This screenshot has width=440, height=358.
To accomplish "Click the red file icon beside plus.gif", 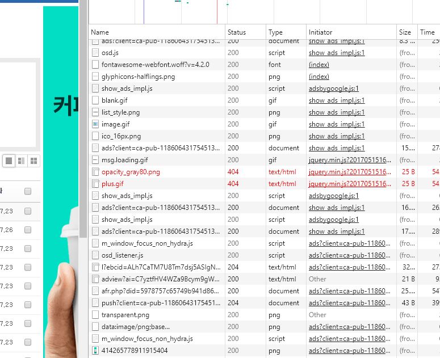I will tap(95, 184).
